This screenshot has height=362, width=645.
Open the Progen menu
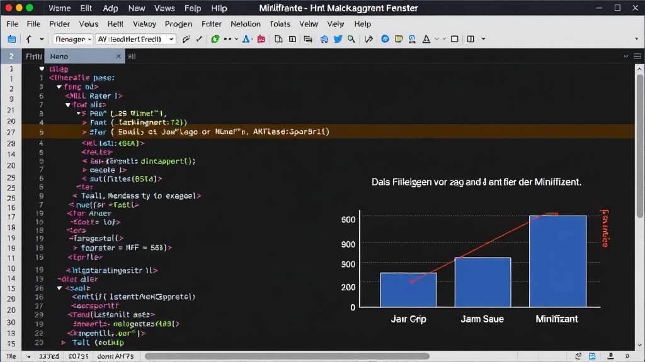pyautogui.click(x=178, y=24)
